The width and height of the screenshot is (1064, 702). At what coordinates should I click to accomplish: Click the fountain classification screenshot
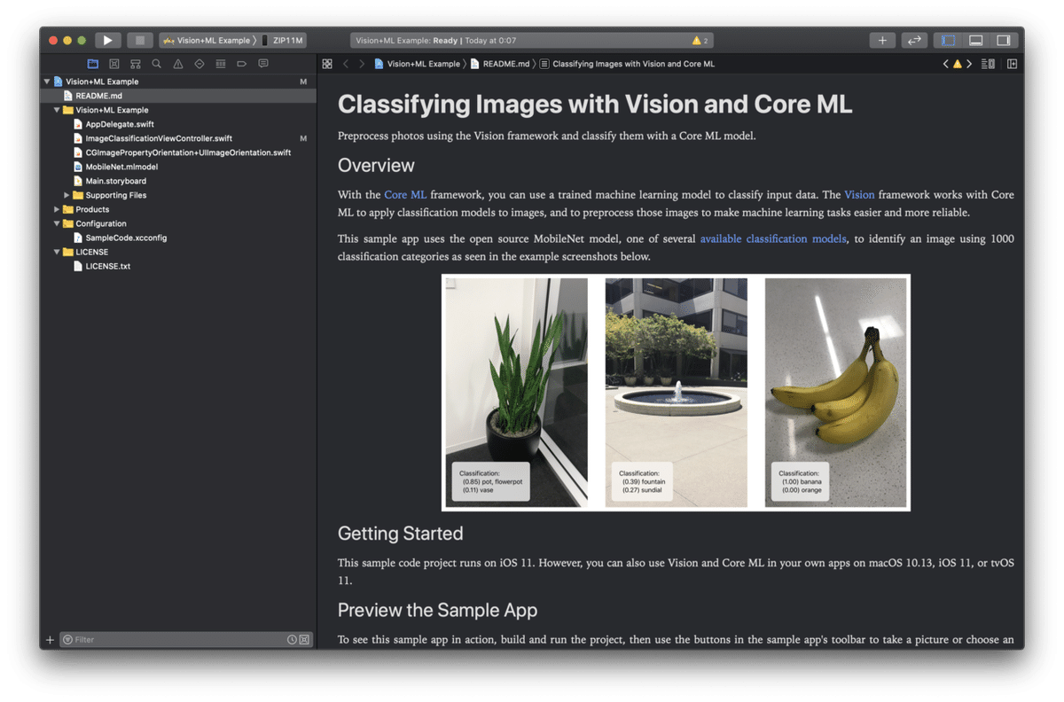(676, 393)
